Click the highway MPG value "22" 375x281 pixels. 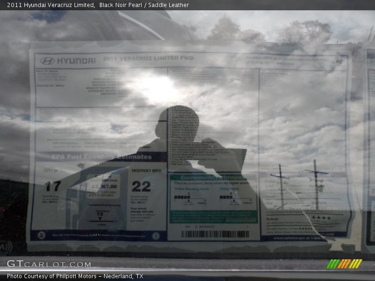point(141,186)
